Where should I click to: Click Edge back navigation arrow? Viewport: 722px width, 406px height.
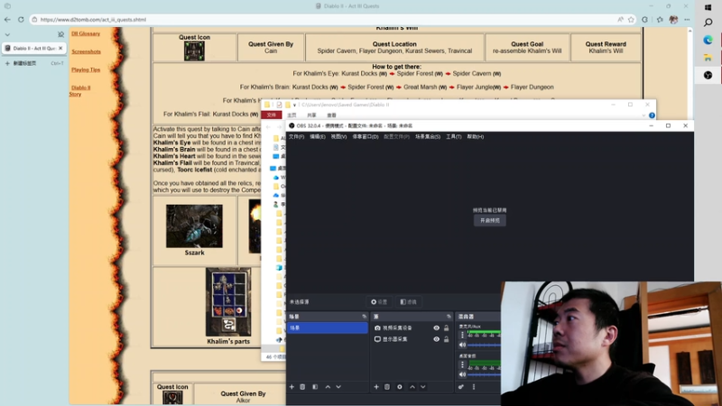pos(7,19)
